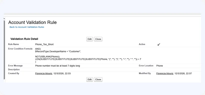Click the Validation Rule Detail heading
Image resolution: width=205 pixels, height=95 pixels.
(x=24, y=39)
